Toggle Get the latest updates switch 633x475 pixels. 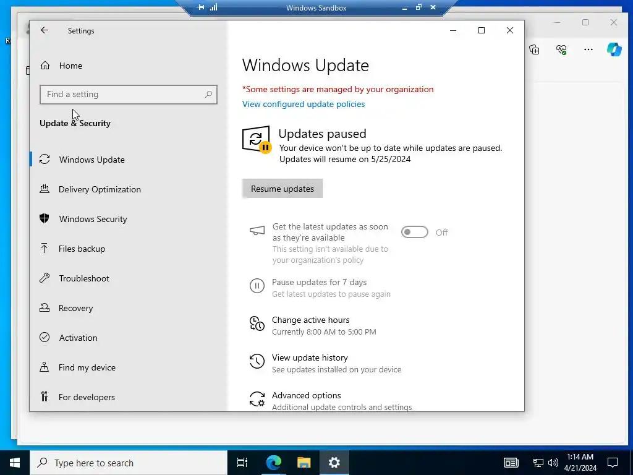[415, 233]
